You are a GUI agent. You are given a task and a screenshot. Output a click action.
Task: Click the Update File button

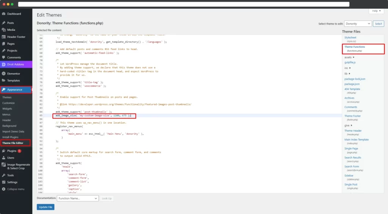pos(45,207)
